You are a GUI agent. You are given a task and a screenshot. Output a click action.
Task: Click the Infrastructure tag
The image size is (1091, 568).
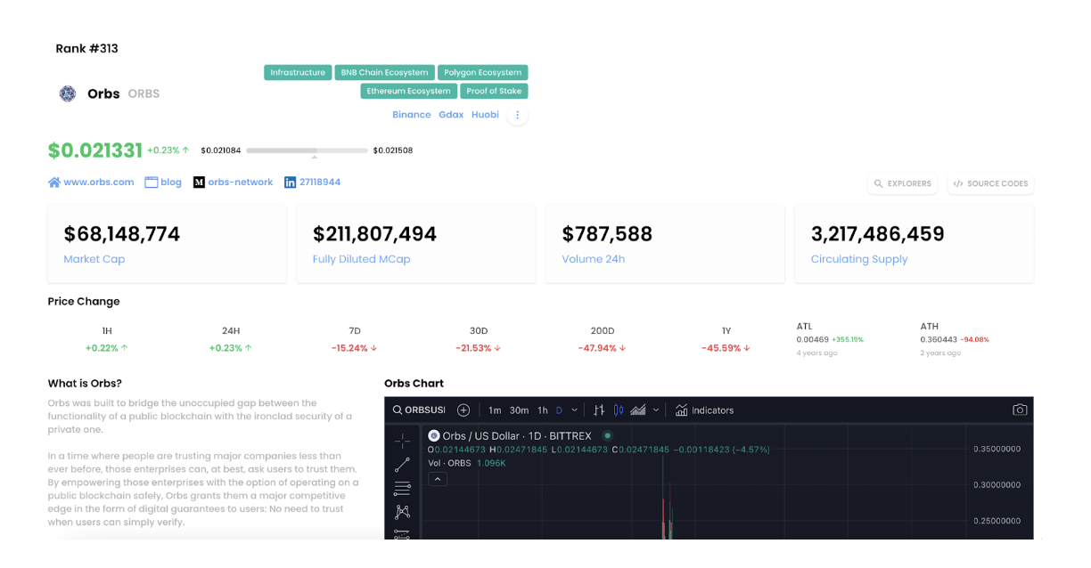coord(298,73)
